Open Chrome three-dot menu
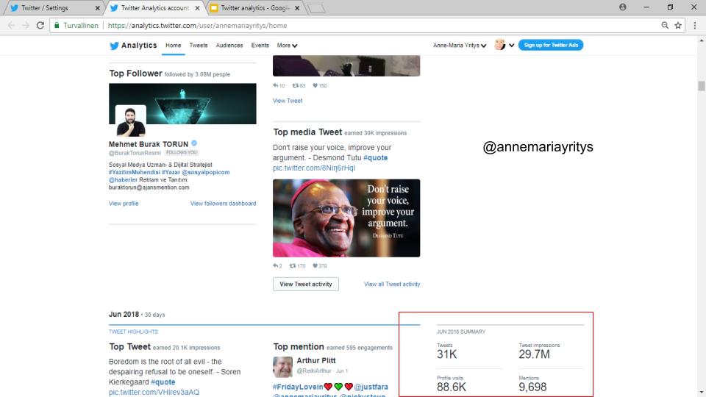The image size is (706, 397). pos(695,26)
